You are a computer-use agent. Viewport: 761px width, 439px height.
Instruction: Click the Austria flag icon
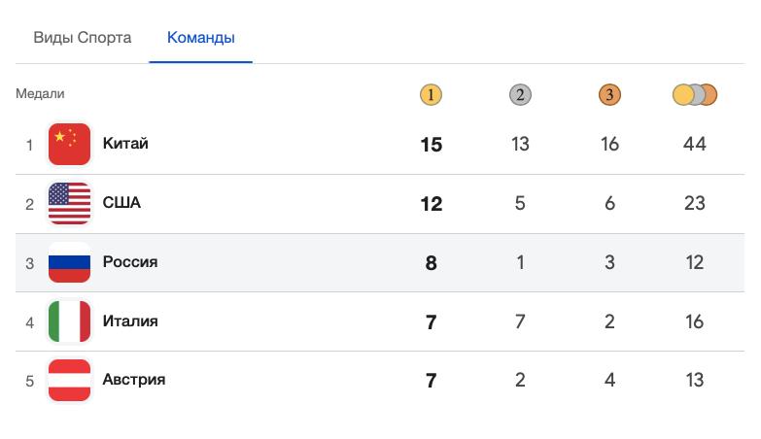(x=69, y=380)
